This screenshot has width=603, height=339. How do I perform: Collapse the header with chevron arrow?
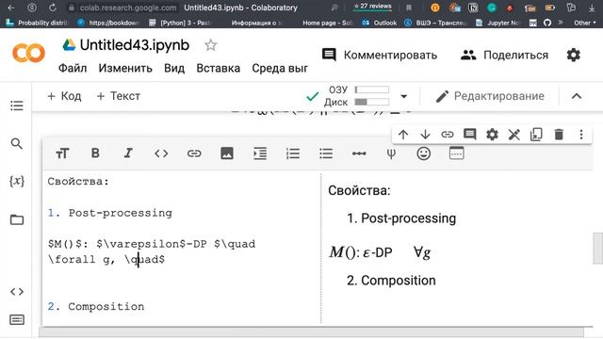tap(576, 96)
